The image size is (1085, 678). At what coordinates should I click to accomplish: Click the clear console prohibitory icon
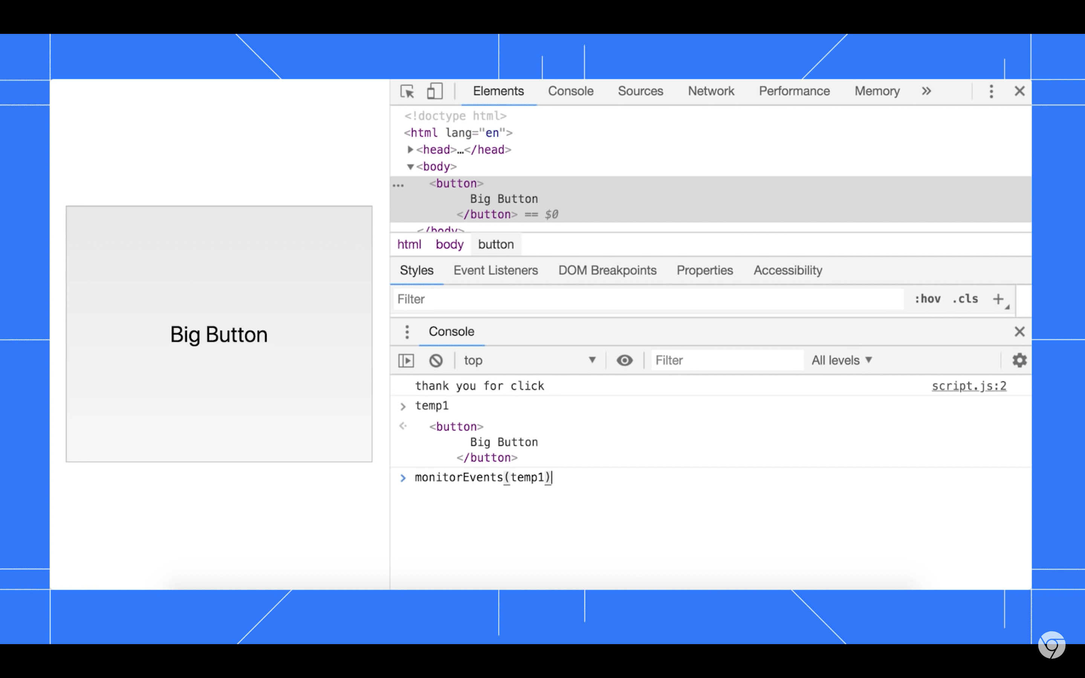[x=436, y=360]
